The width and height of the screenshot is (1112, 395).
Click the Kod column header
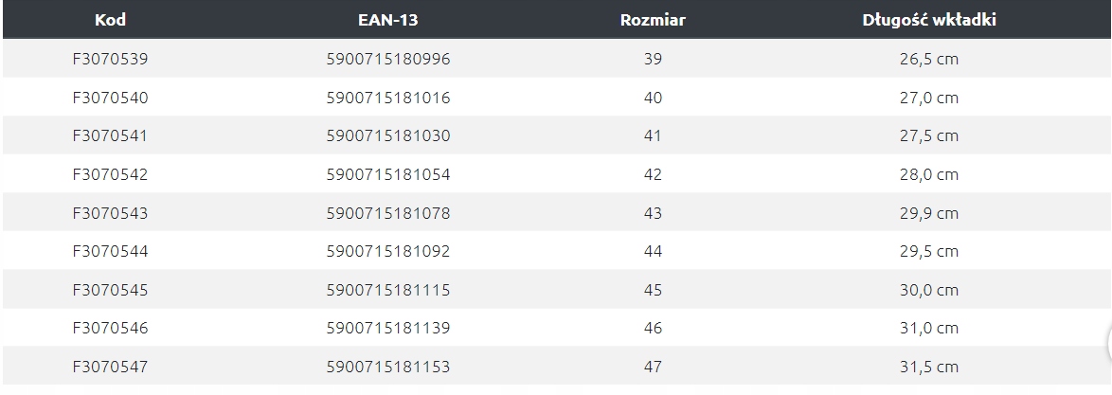click(x=111, y=20)
